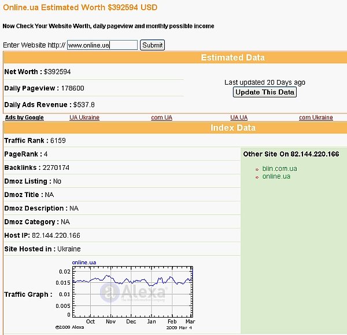Click the Estimated Data section header
The height and width of the screenshot is (335, 347).
click(232, 57)
